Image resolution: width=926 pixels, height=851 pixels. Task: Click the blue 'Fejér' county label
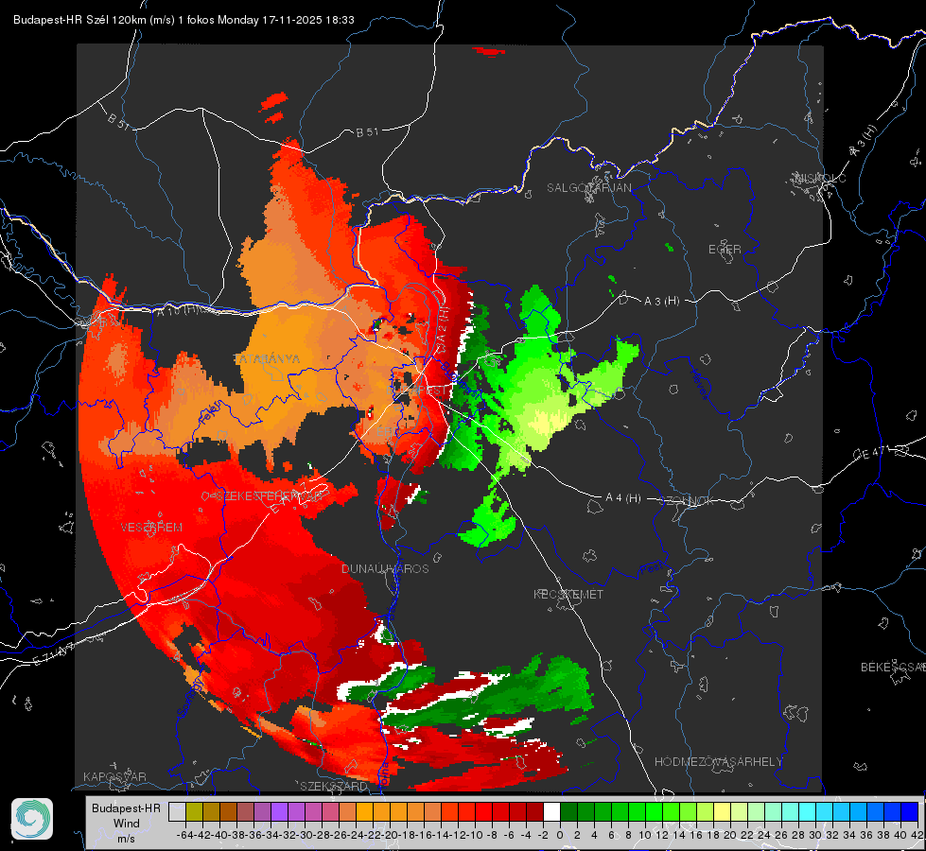pyautogui.click(x=210, y=413)
